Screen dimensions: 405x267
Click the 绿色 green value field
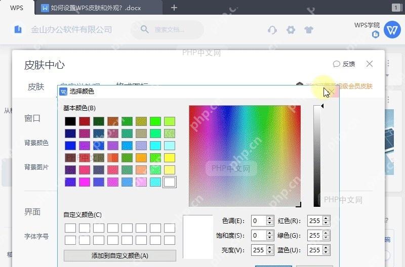pos(315,236)
